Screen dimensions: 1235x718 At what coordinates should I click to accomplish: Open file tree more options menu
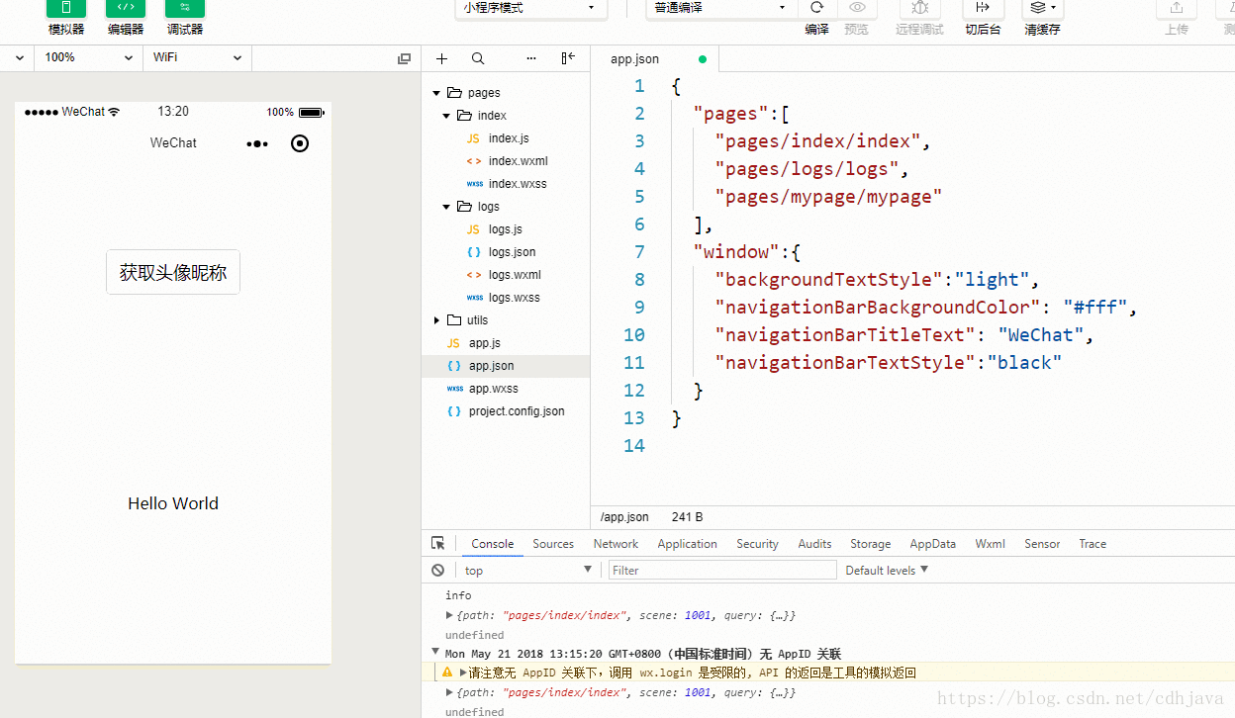click(x=531, y=59)
